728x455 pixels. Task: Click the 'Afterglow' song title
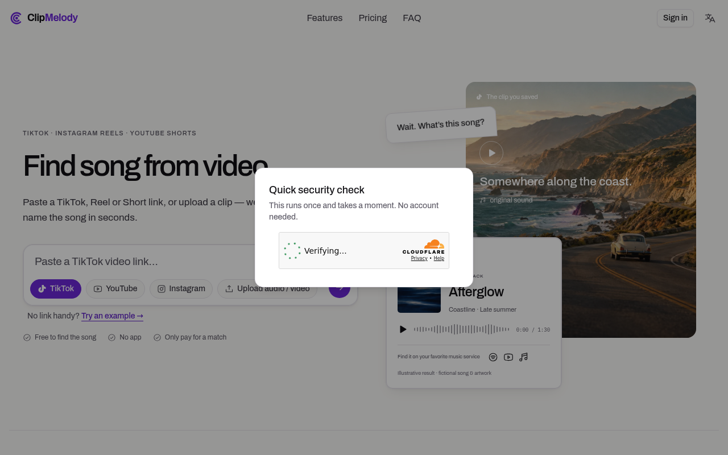(476, 292)
